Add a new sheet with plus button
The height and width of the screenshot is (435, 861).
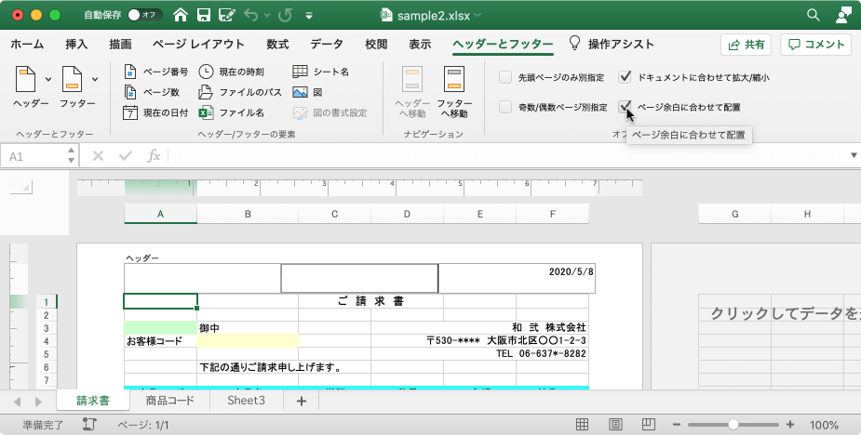pyautogui.click(x=301, y=401)
